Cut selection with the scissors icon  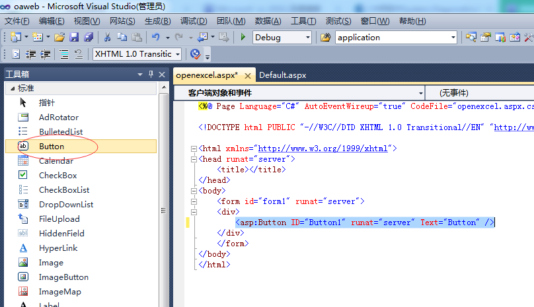click(107, 37)
